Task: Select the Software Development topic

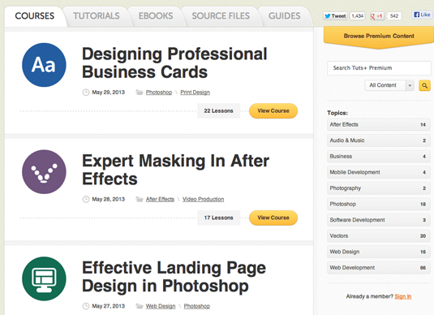Action: (x=378, y=220)
